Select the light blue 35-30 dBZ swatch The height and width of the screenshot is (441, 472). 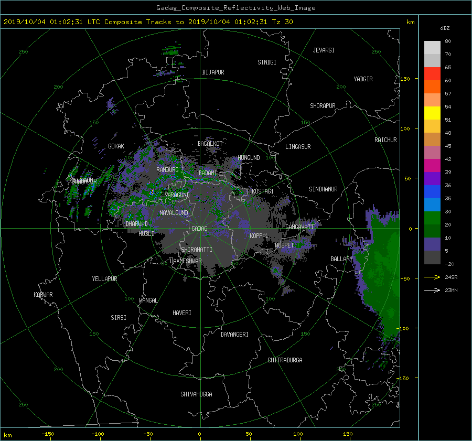432,205
